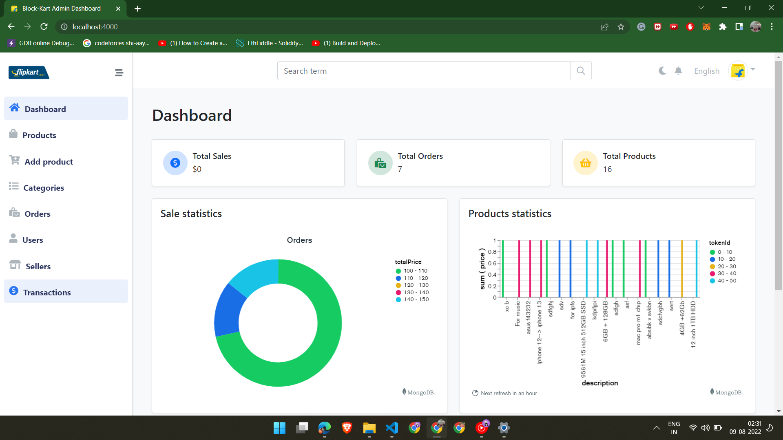This screenshot has height=440, width=783.
Task: Bookmark page with star icon
Action: click(x=621, y=26)
